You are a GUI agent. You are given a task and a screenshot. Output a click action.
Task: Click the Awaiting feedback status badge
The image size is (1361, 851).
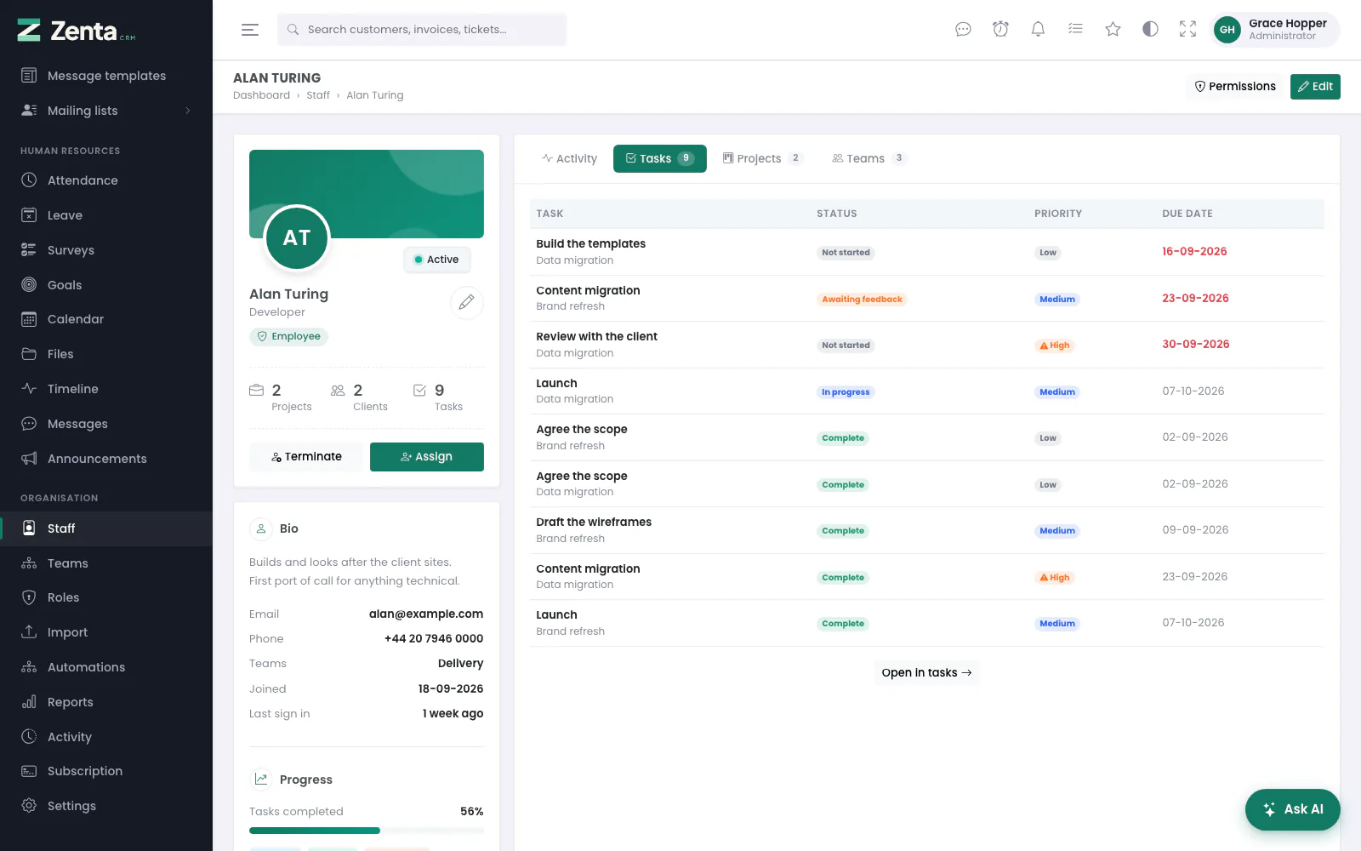[862, 300]
